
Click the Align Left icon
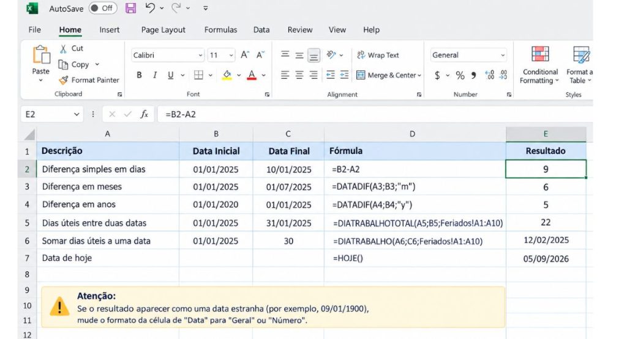[285, 75]
